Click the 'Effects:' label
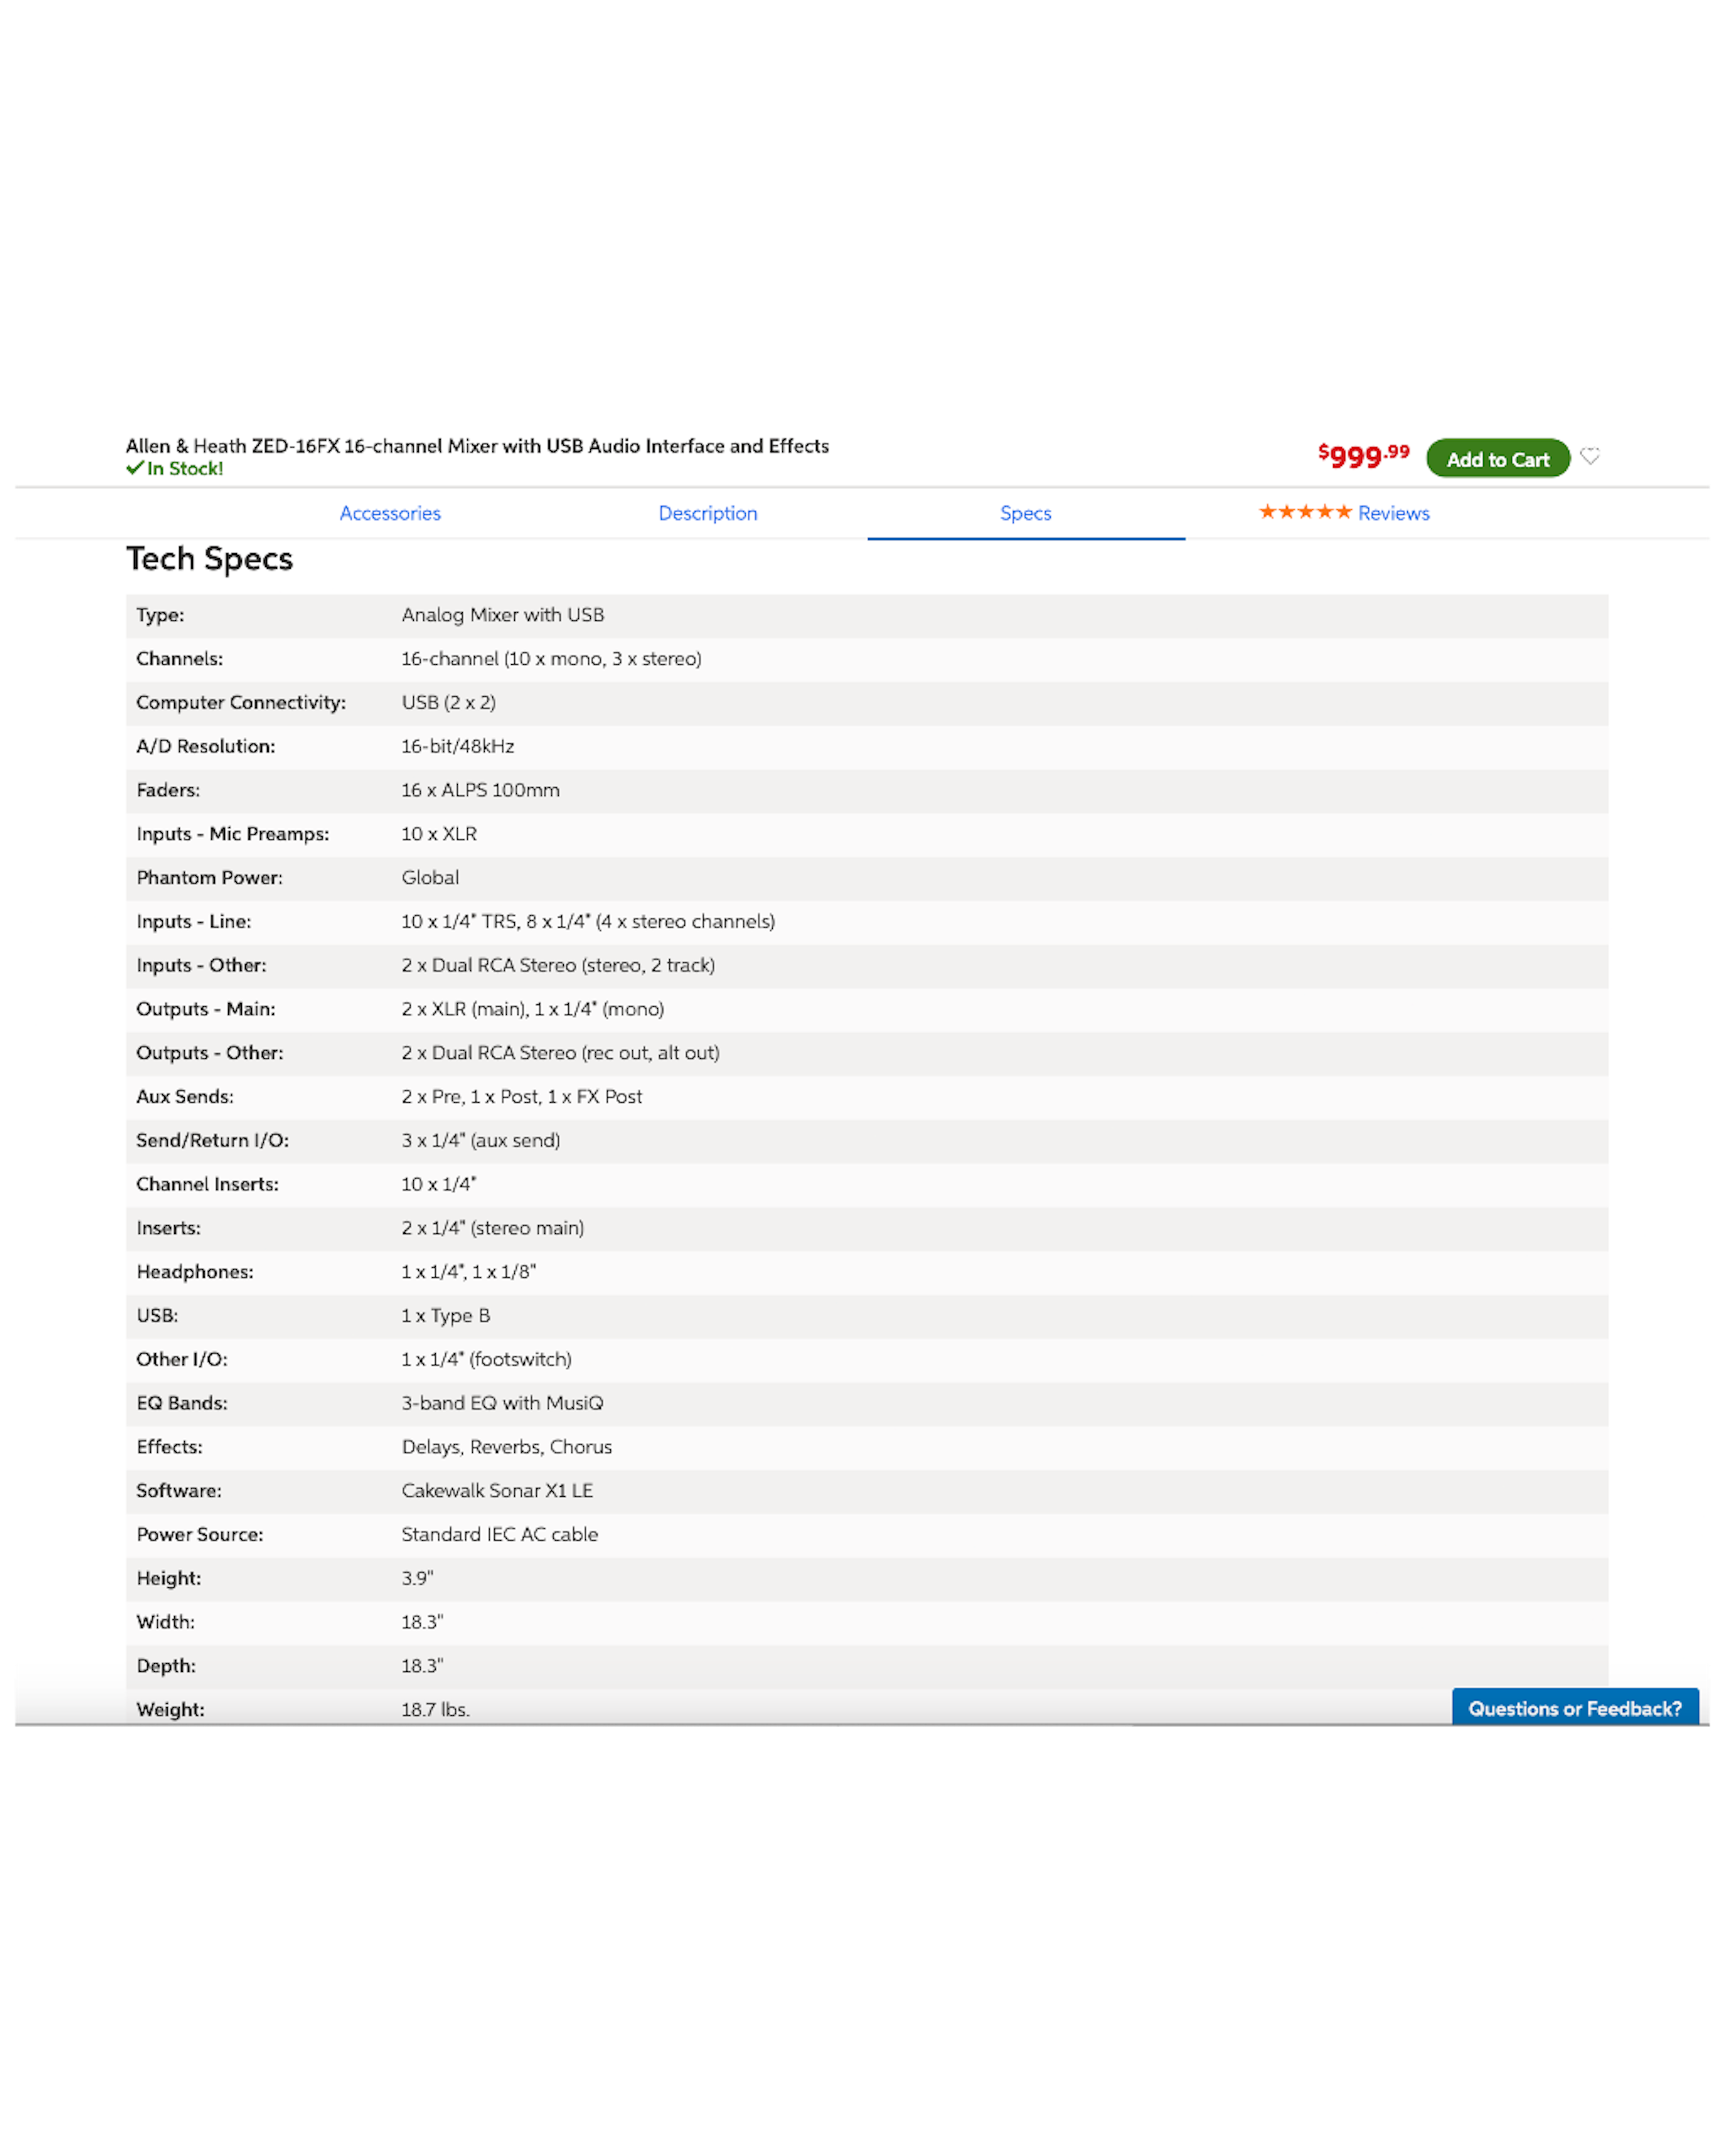Image resolution: width=1725 pixels, height=2156 pixels. (x=169, y=1447)
